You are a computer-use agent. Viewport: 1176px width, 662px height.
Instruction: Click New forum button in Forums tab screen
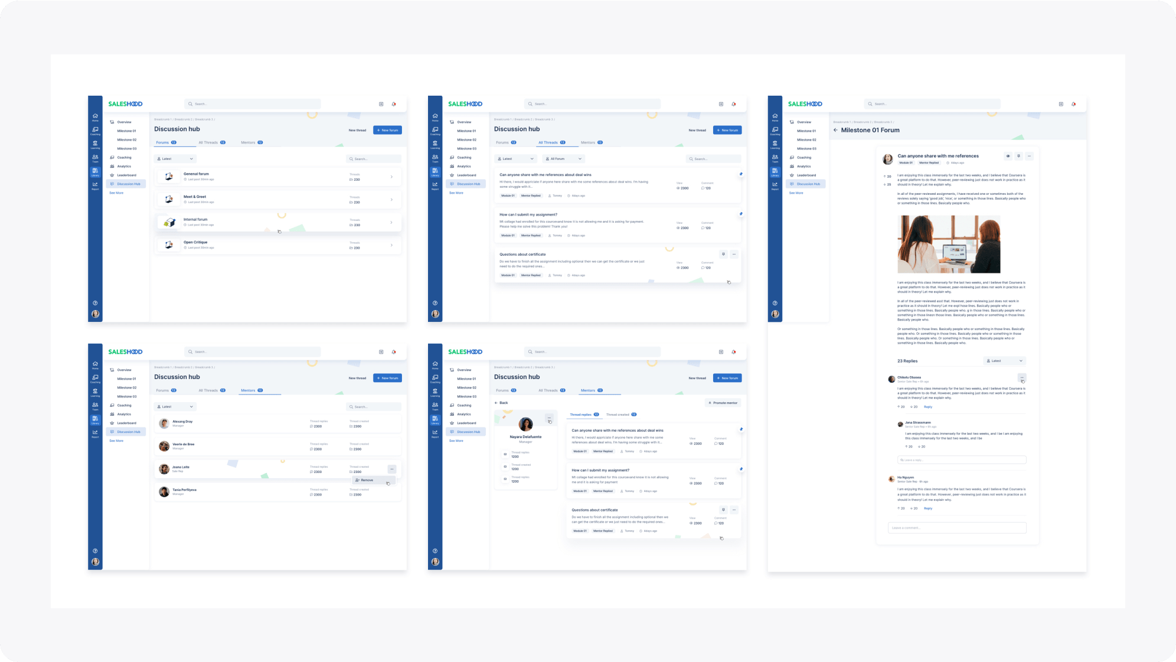[387, 130]
